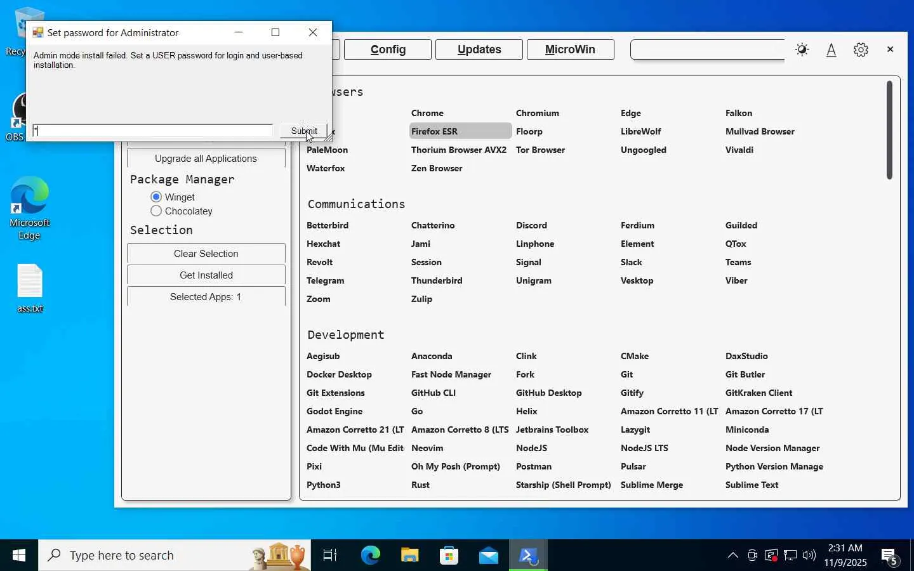This screenshot has height=571, width=914.
Task: Select the GitHub Desktop entry
Action: click(x=549, y=393)
